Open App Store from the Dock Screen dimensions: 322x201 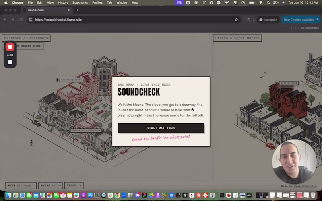pos(90,195)
